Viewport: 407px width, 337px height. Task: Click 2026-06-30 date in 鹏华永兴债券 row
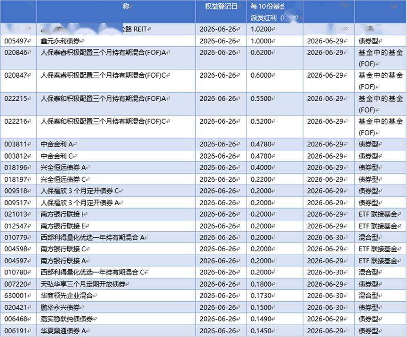pyautogui.click(x=326, y=307)
